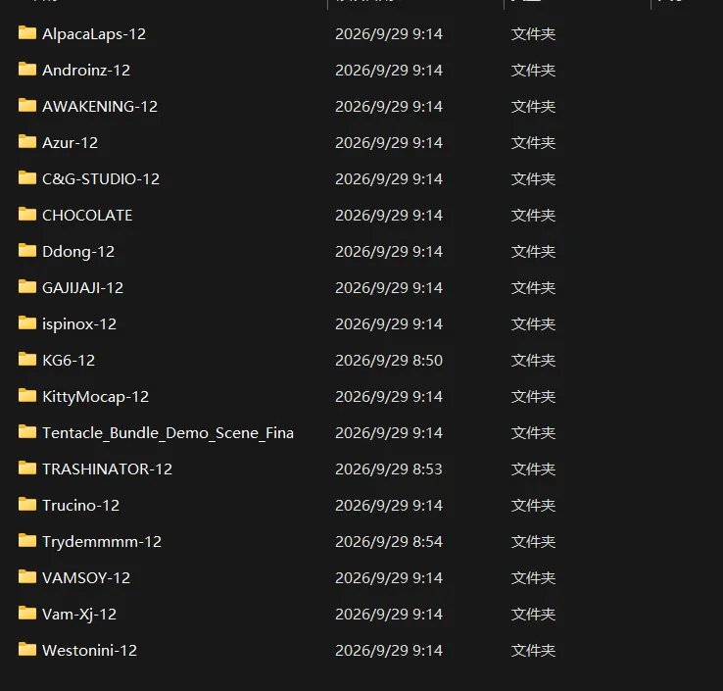
Task: Click the Trydemmmm-12 folder icon
Action: tap(27, 541)
